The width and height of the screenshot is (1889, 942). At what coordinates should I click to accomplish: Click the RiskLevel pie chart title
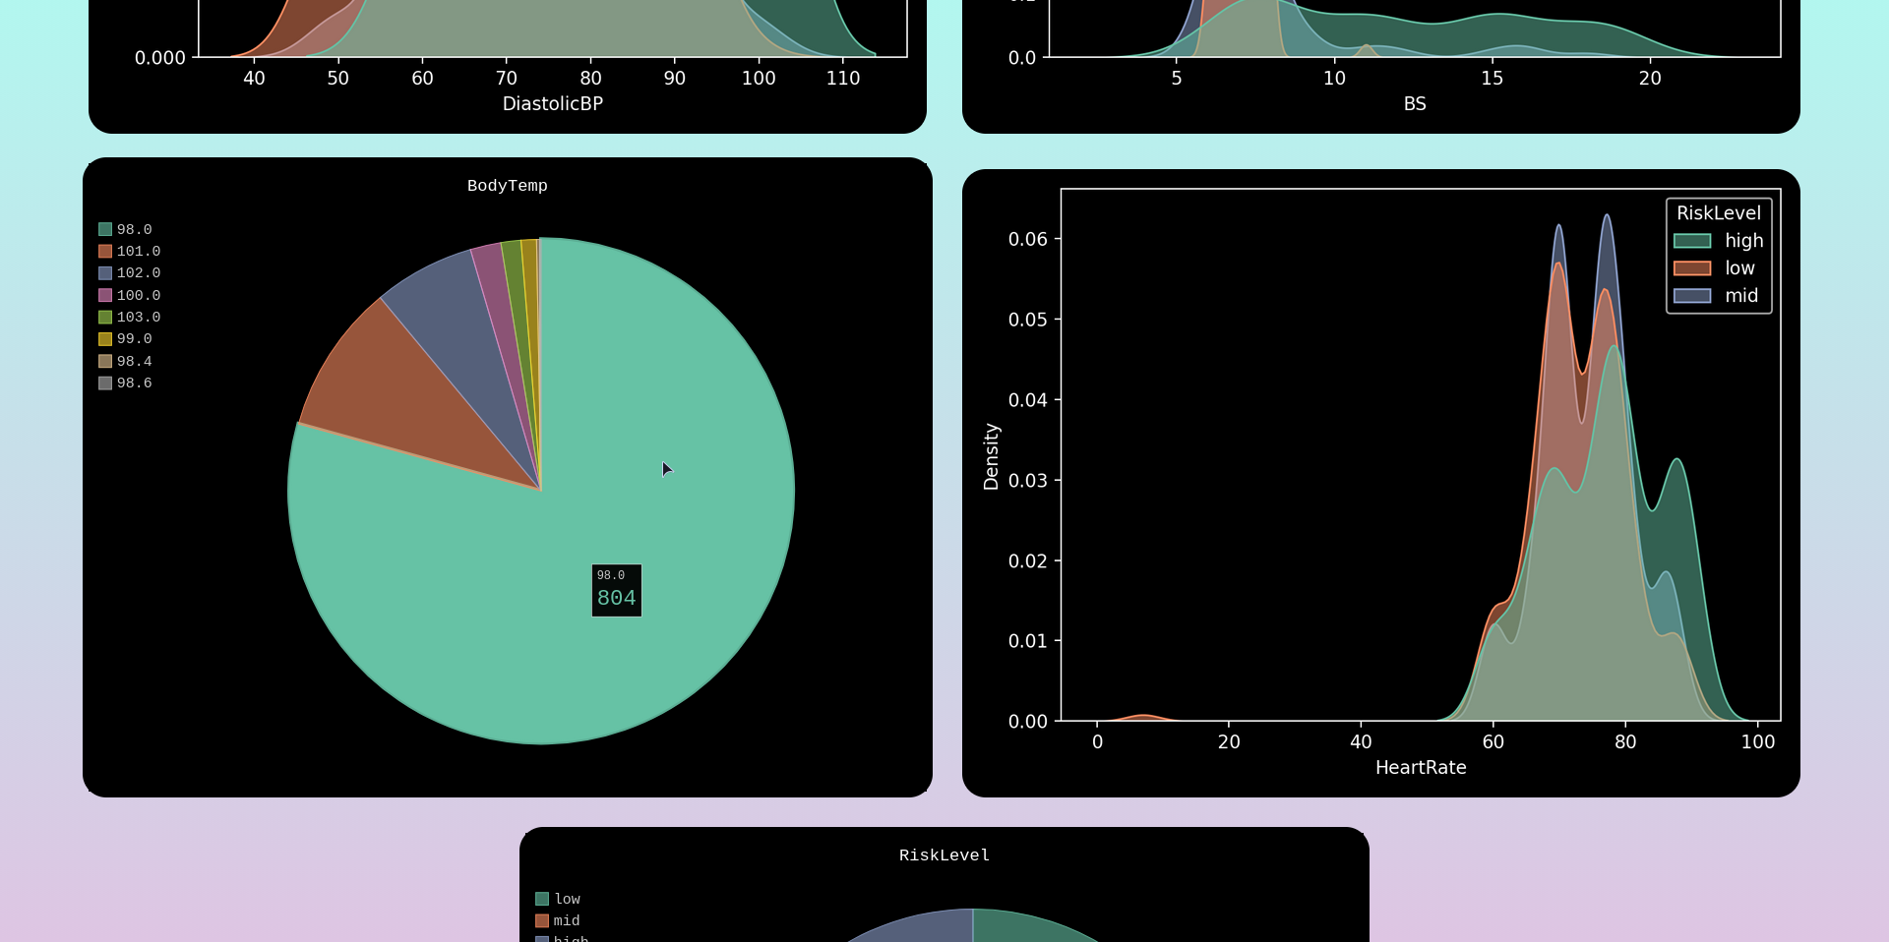pyautogui.click(x=944, y=854)
